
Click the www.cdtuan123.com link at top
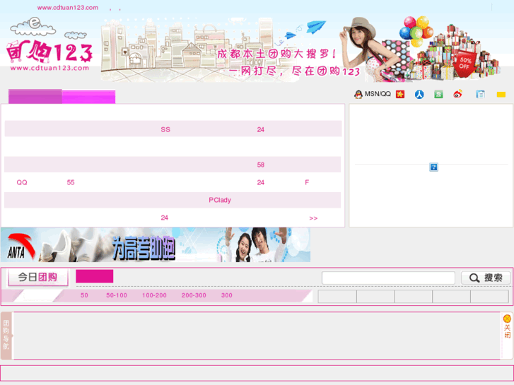[x=68, y=8]
